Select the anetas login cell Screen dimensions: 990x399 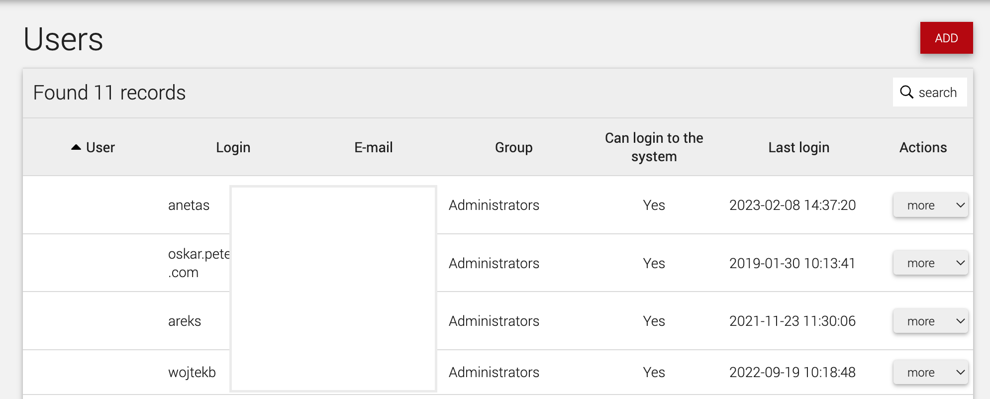point(189,205)
